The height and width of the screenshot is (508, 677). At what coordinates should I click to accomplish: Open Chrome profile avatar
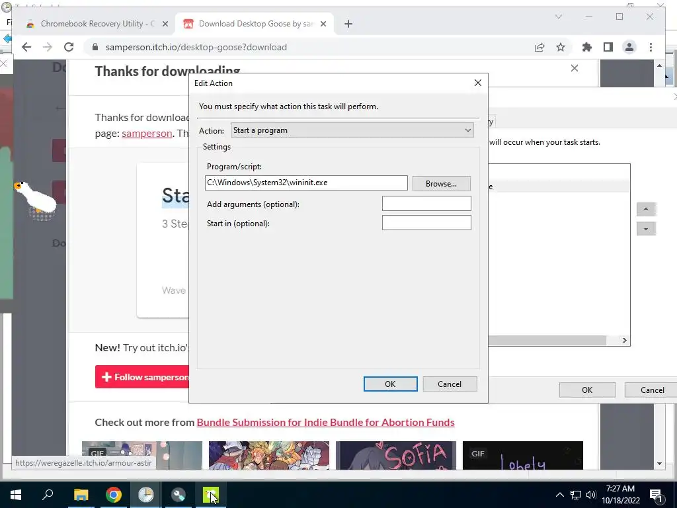click(629, 47)
